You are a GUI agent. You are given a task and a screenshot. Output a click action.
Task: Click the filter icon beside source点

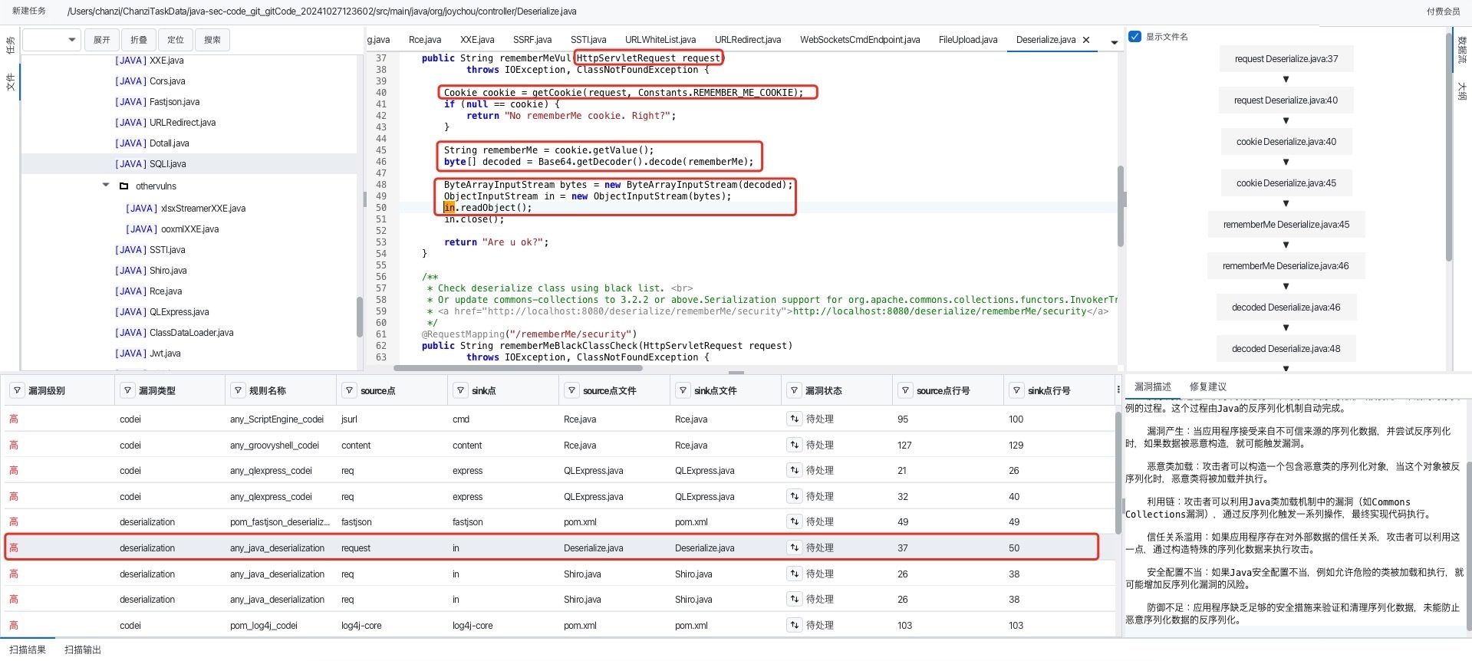(x=349, y=391)
